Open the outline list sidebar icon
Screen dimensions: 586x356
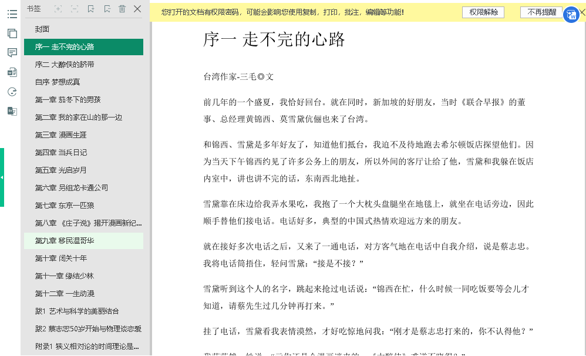(12, 14)
